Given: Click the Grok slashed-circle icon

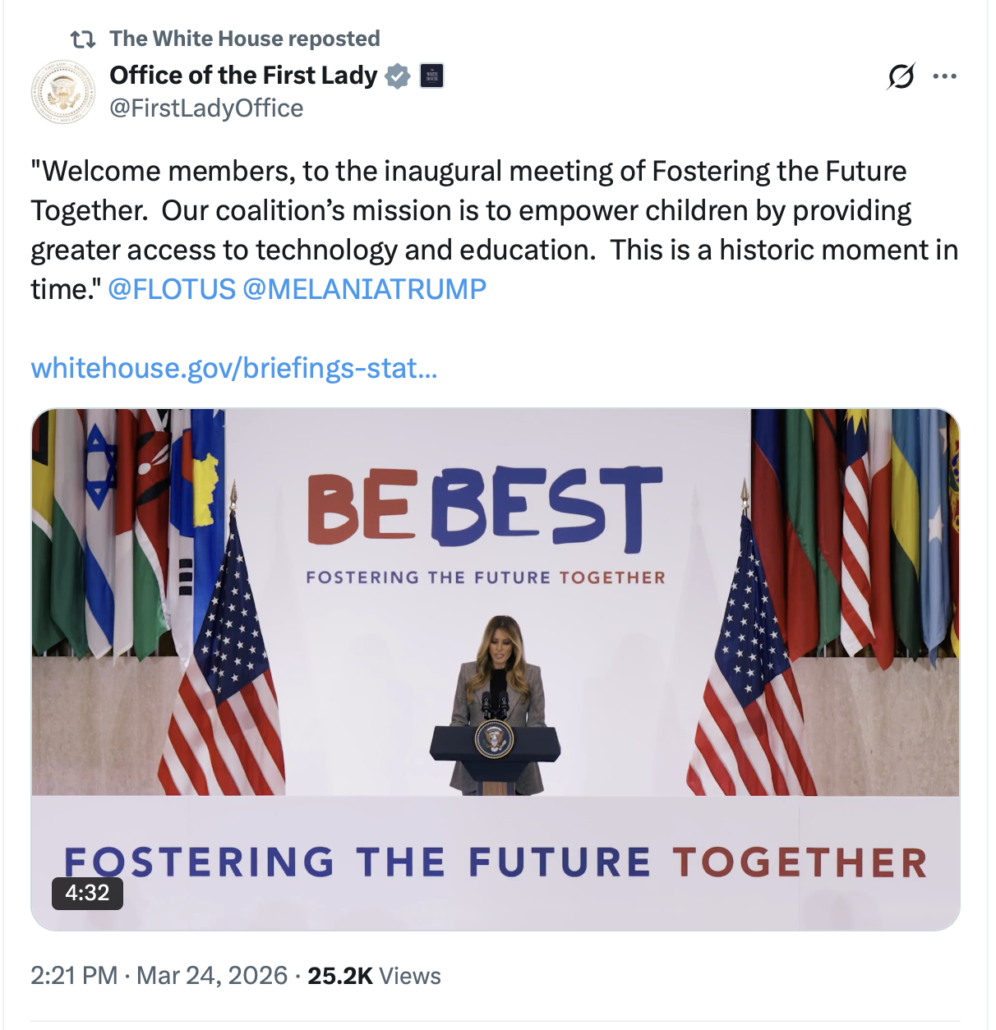Looking at the screenshot, I should click(901, 76).
